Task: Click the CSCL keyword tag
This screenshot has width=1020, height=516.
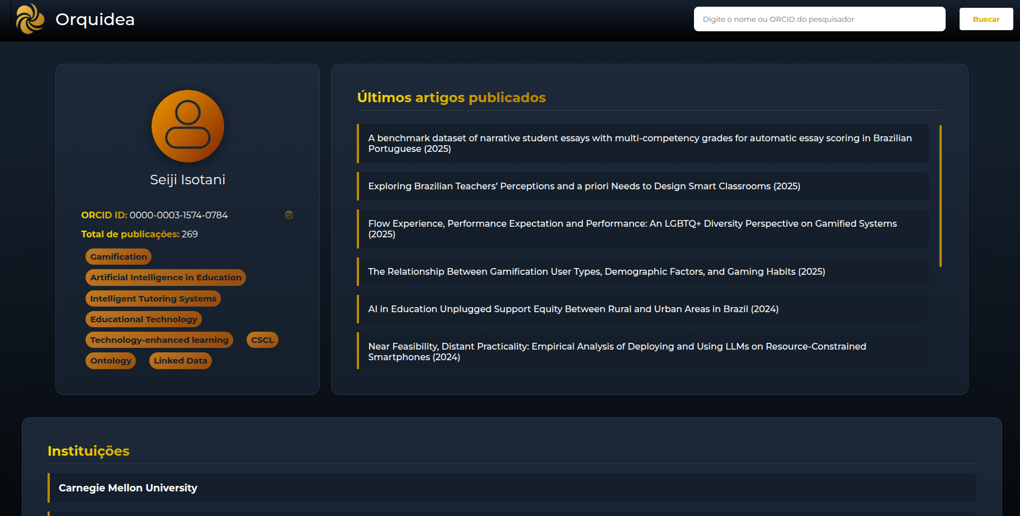Action: [x=262, y=340]
